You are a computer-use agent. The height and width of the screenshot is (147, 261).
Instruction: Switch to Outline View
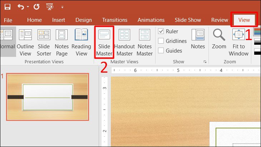coord(25,42)
